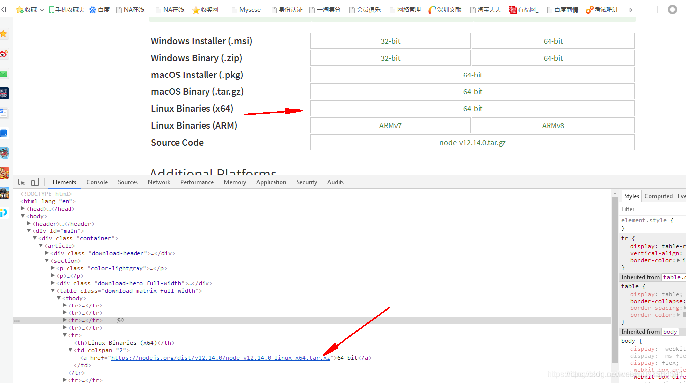Switch to the Console tab
Screen dimensions: 686x383
97,182
